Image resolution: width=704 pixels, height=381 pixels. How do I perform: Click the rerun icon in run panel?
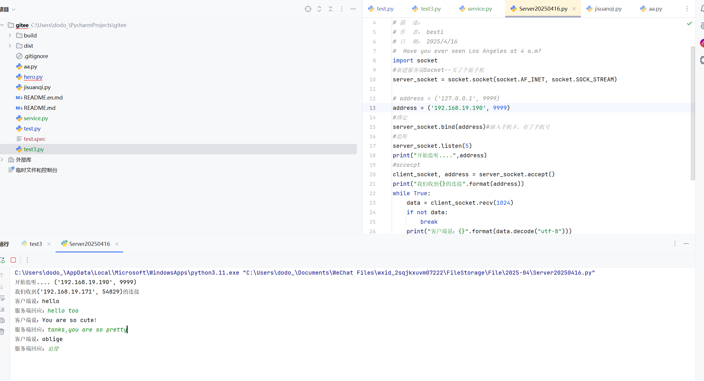click(3, 260)
